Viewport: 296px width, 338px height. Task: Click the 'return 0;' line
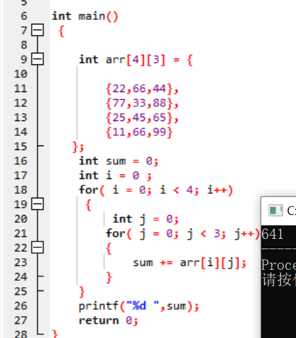point(108,321)
